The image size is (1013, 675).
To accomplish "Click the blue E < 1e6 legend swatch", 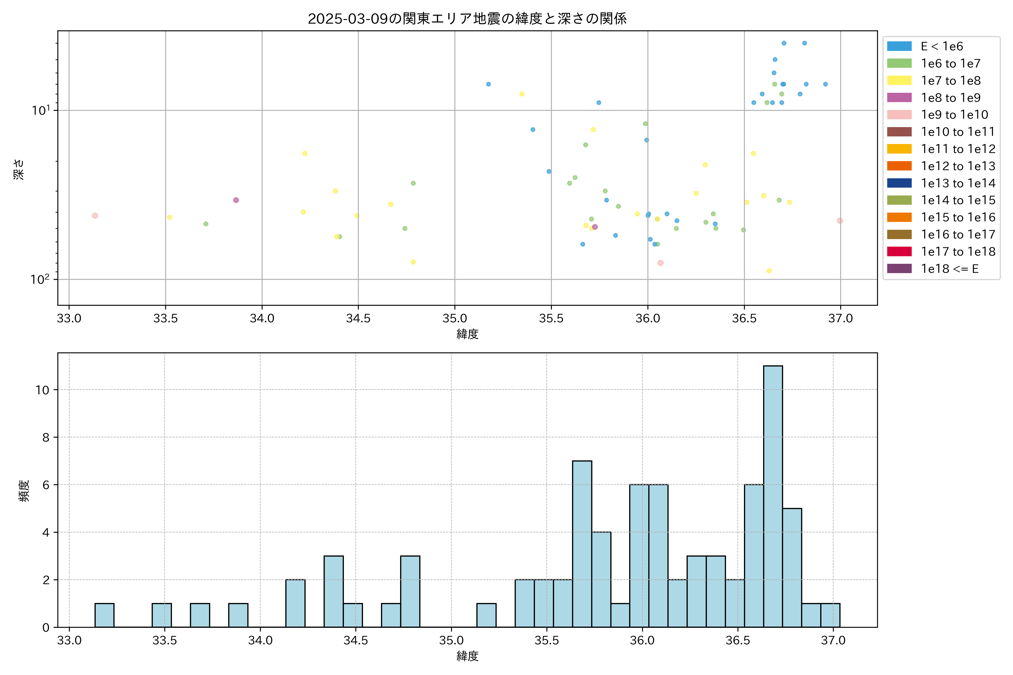I will pyautogui.click(x=899, y=46).
